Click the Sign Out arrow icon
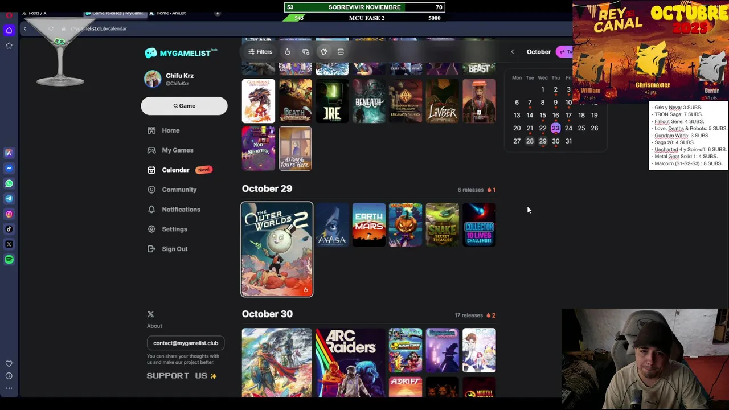The width and height of the screenshot is (729, 410). pos(151,249)
